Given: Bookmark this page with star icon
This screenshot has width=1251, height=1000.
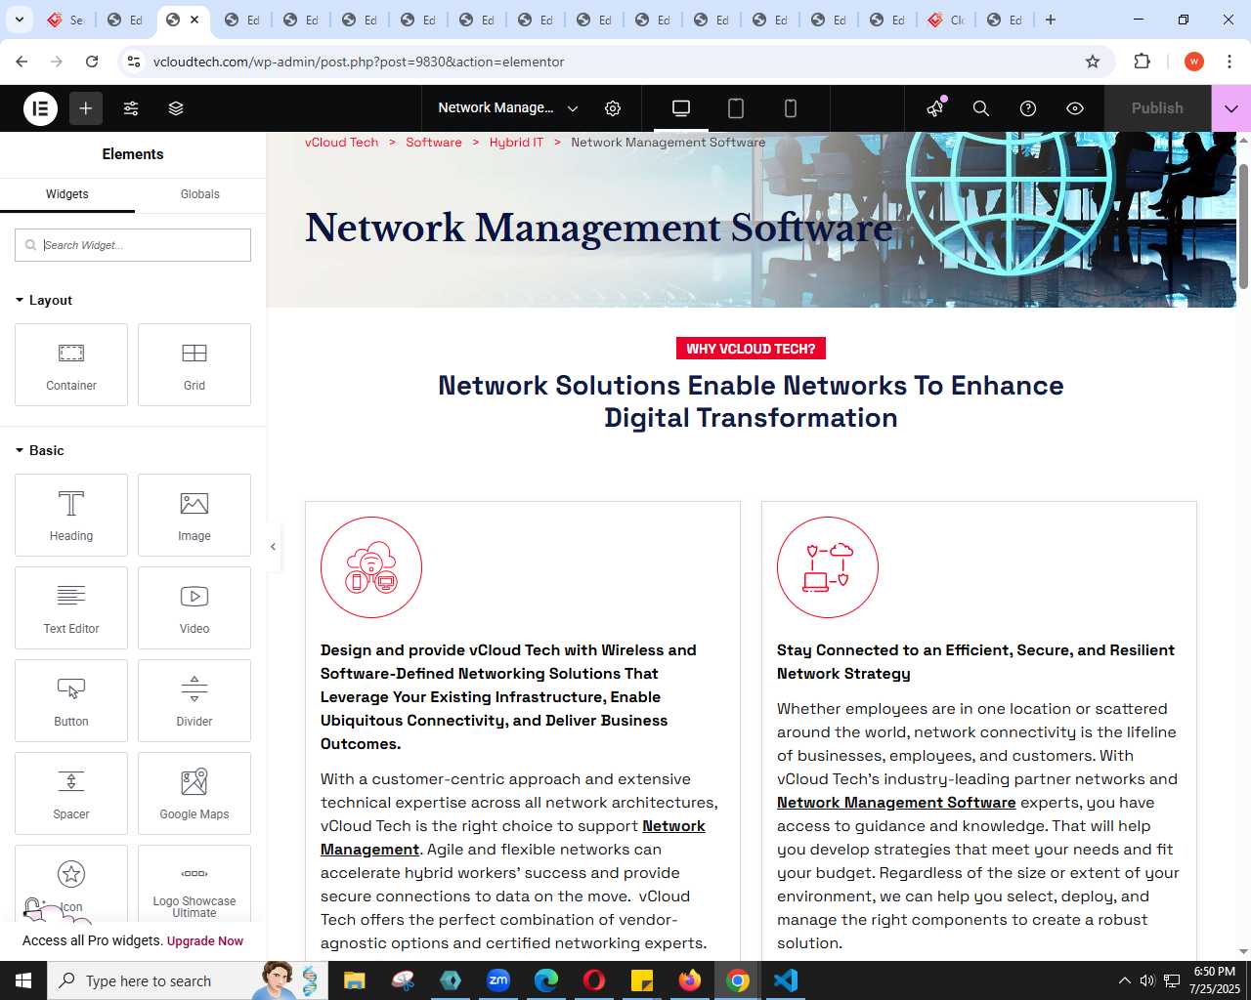Looking at the screenshot, I should (1093, 62).
